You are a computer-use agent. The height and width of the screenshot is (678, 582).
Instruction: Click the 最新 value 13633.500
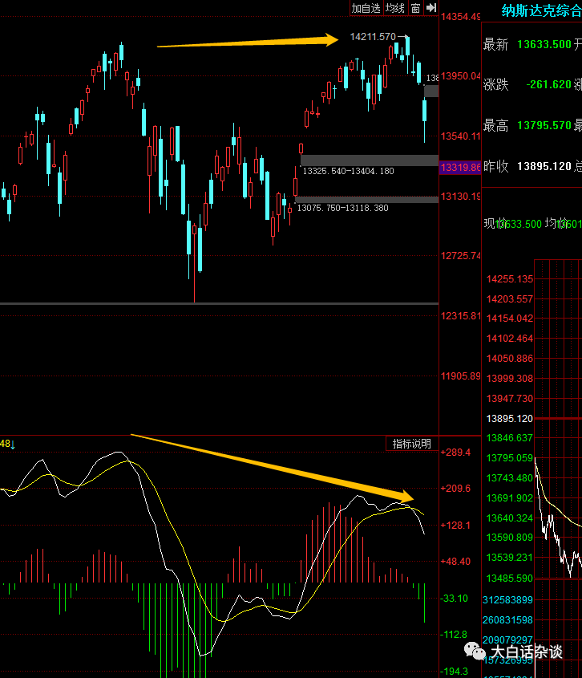(544, 45)
